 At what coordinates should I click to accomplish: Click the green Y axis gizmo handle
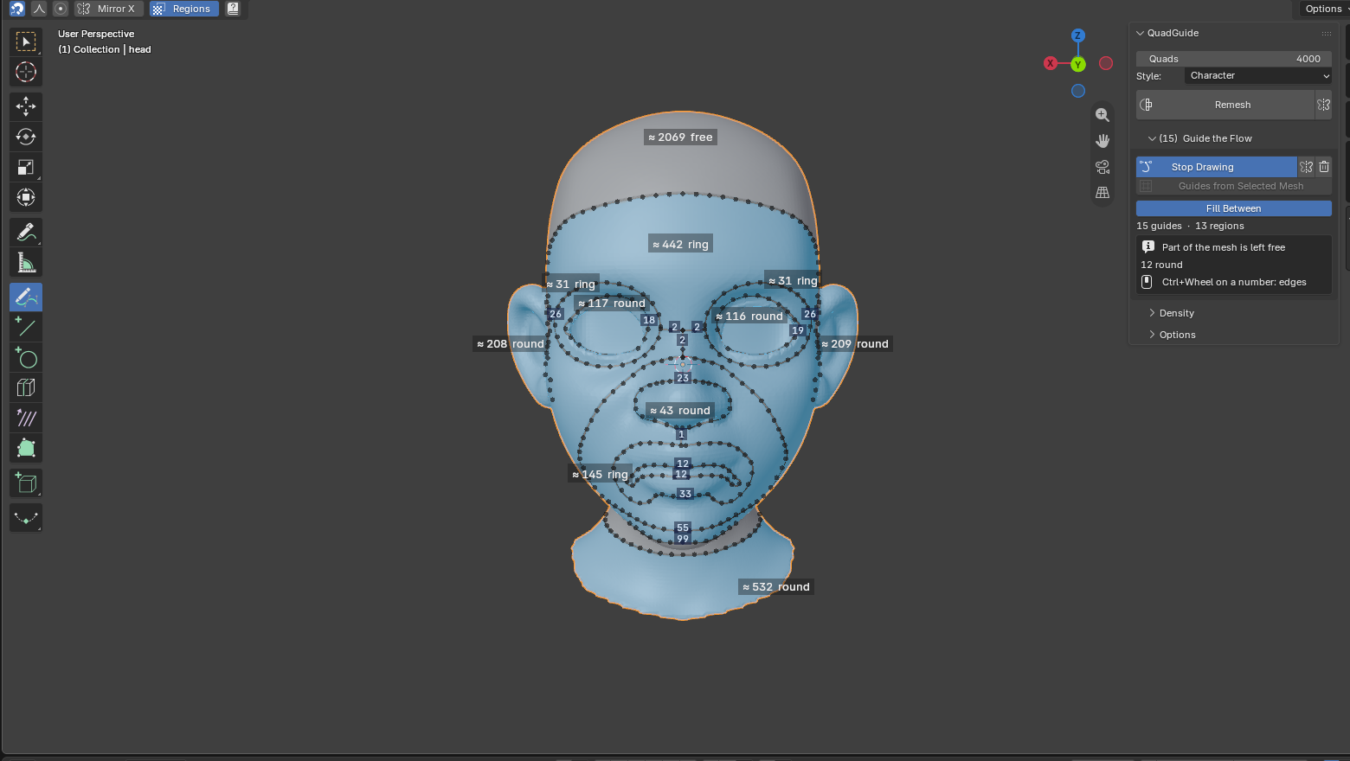pyautogui.click(x=1078, y=64)
